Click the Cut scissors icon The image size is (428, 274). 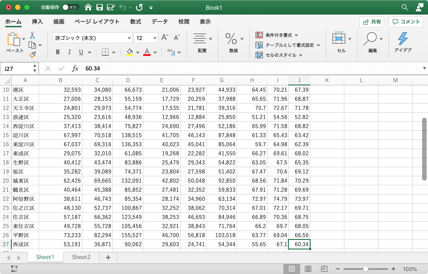[x=32, y=35]
